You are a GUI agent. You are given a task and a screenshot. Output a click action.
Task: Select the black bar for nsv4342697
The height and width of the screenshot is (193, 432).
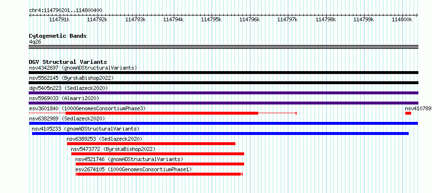[x=223, y=73]
